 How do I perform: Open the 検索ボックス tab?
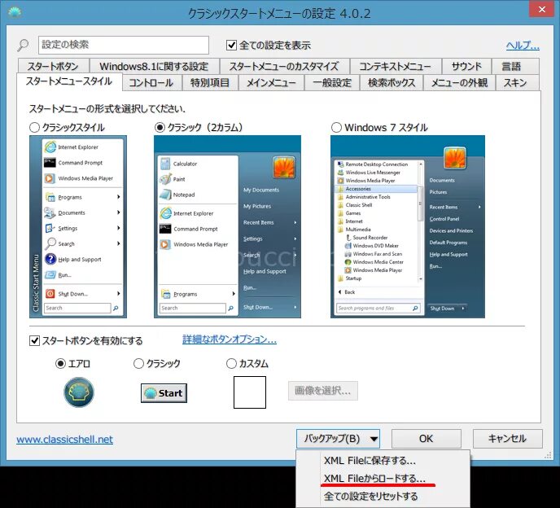pos(392,83)
